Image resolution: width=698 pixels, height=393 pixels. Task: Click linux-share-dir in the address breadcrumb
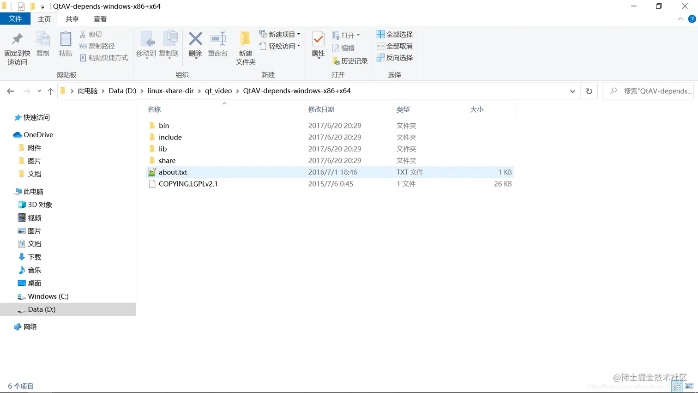click(x=171, y=91)
